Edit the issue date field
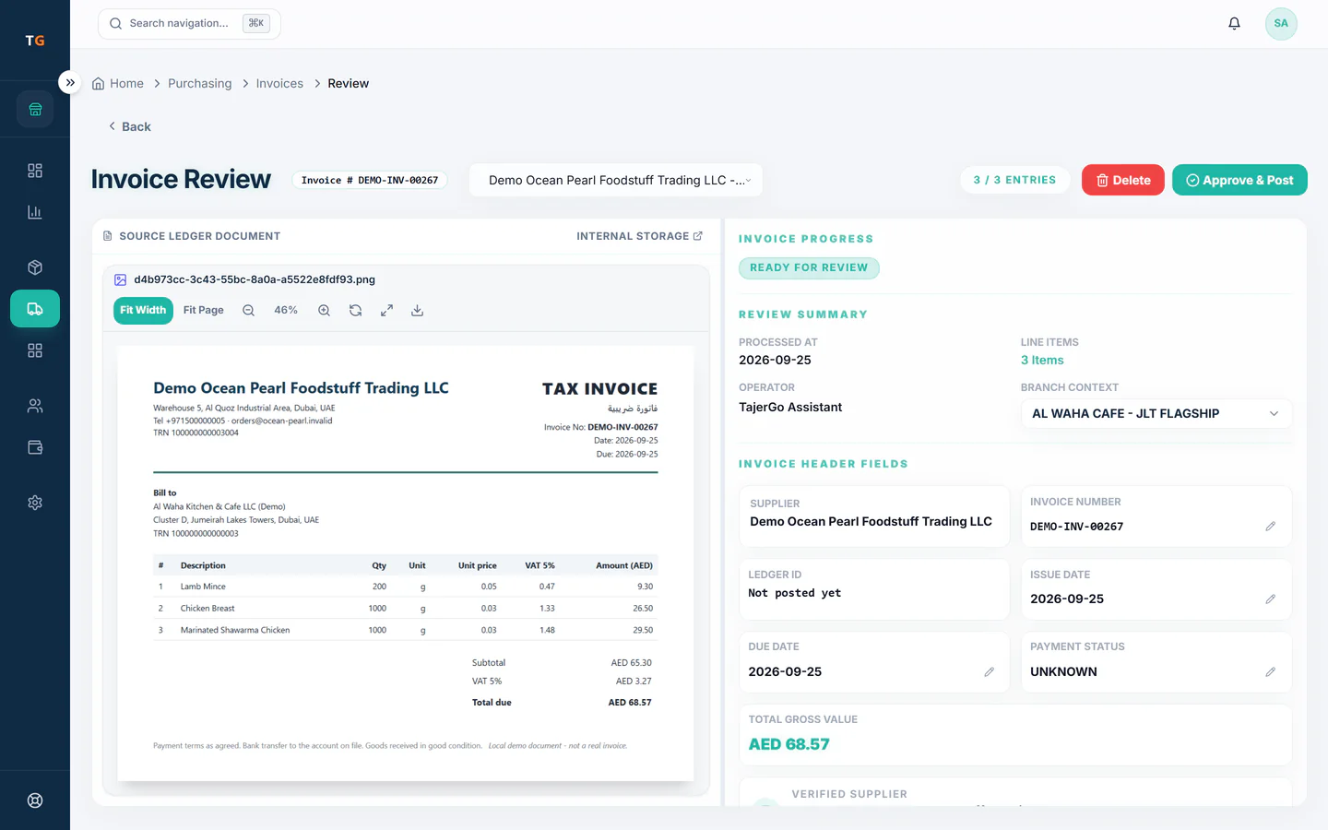The width and height of the screenshot is (1328, 830). coord(1270,599)
